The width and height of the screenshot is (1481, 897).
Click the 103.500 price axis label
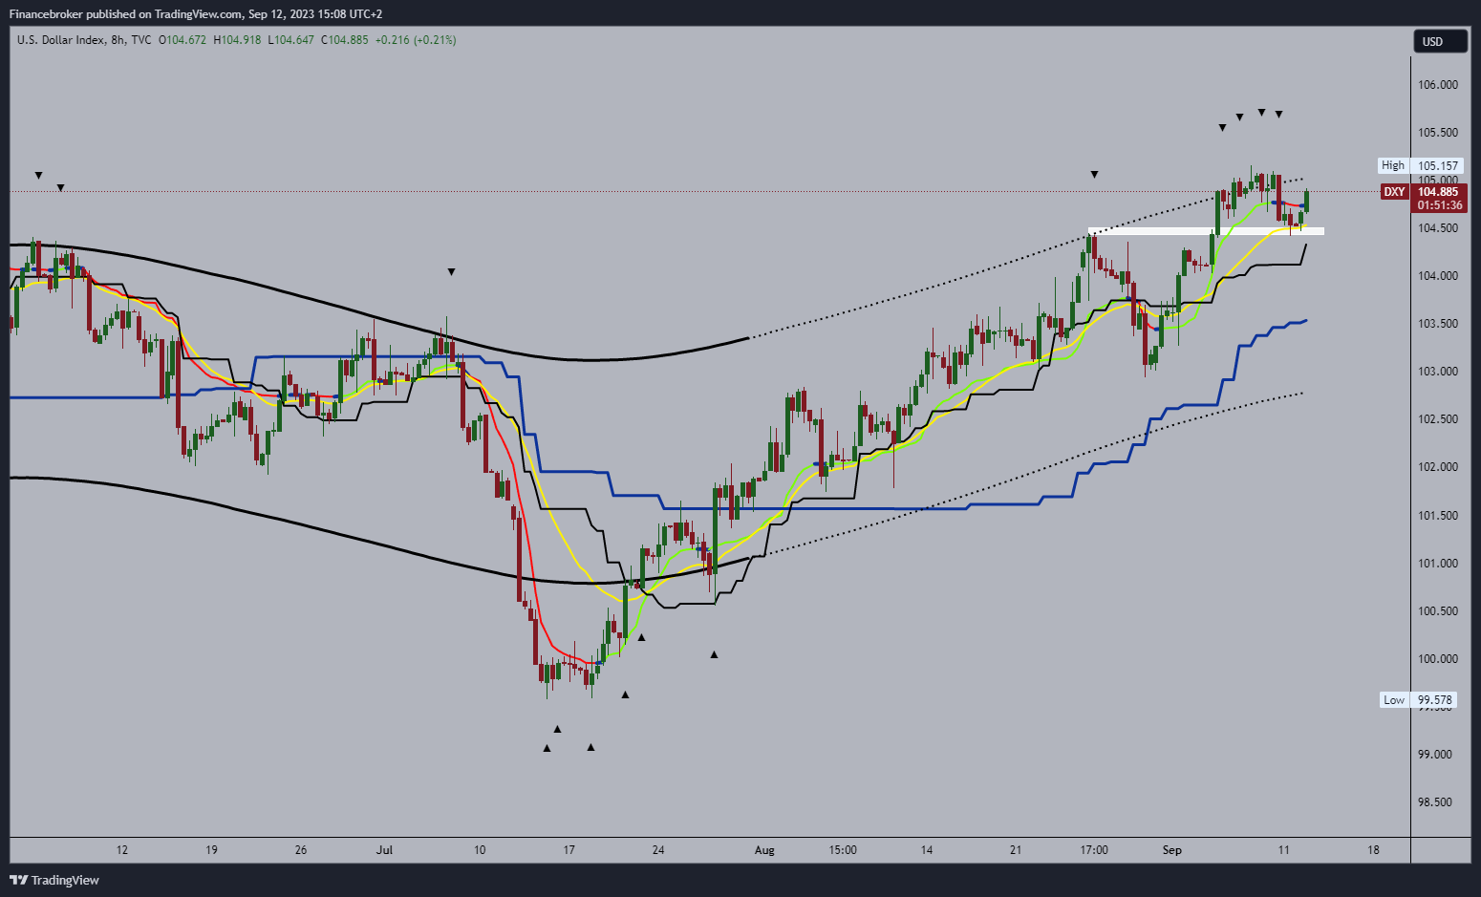point(1438,324)
